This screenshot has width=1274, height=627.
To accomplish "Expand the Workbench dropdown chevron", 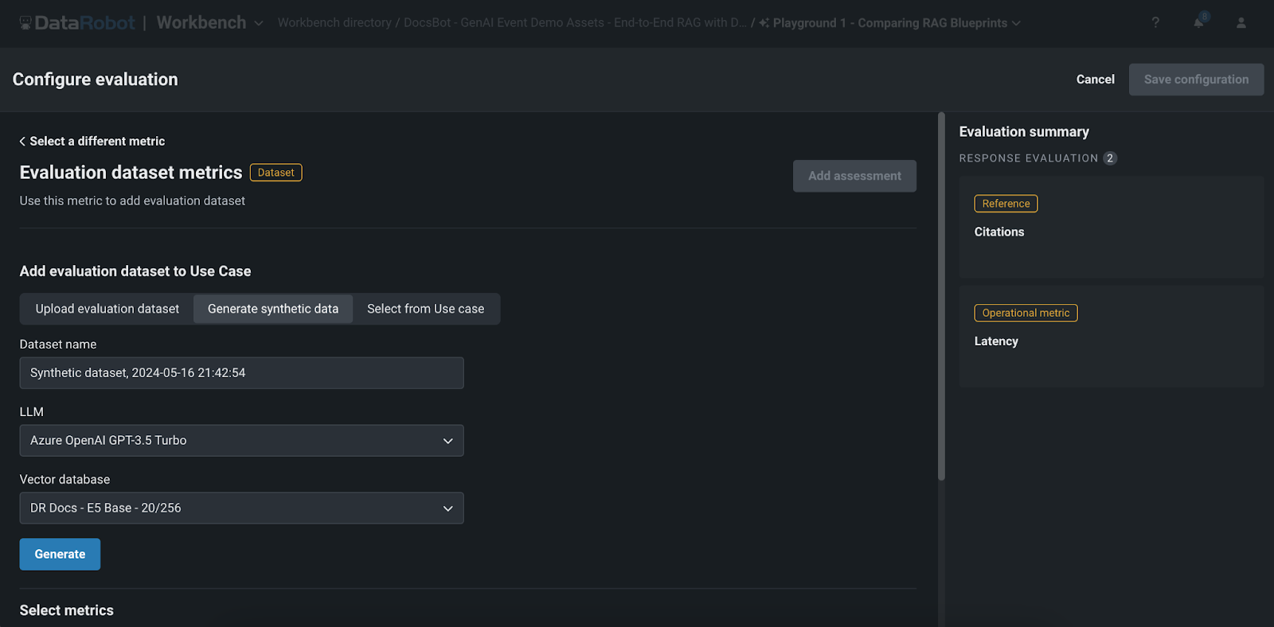I will (259, 23).
